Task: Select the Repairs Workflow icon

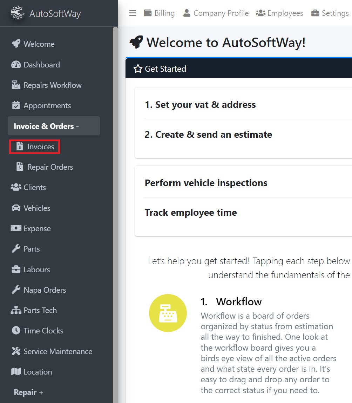Action: tap(15, 85)
